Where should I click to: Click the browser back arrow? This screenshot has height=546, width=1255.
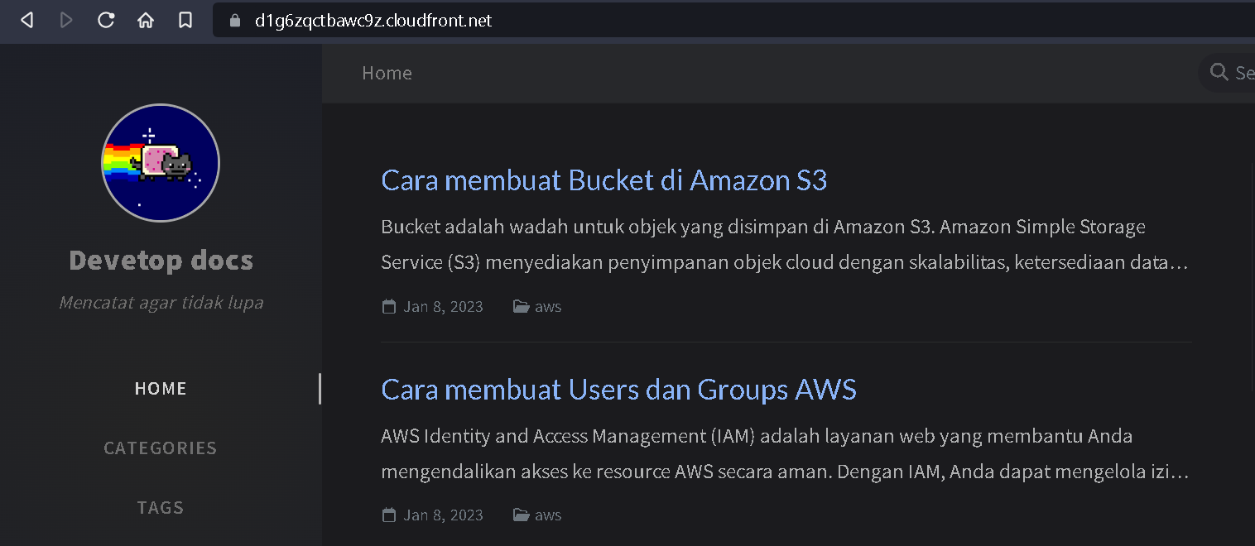coord(26,20)
